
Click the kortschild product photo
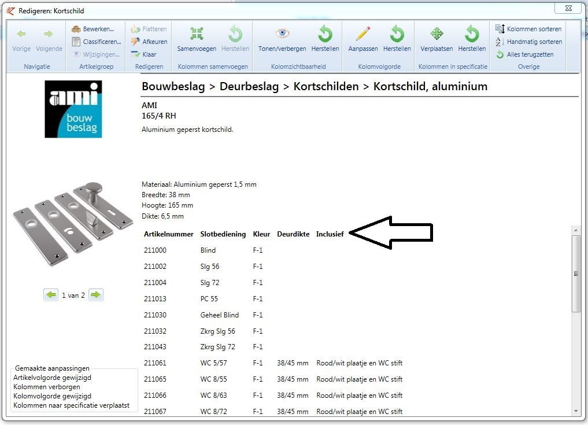(x=73, y=224)
